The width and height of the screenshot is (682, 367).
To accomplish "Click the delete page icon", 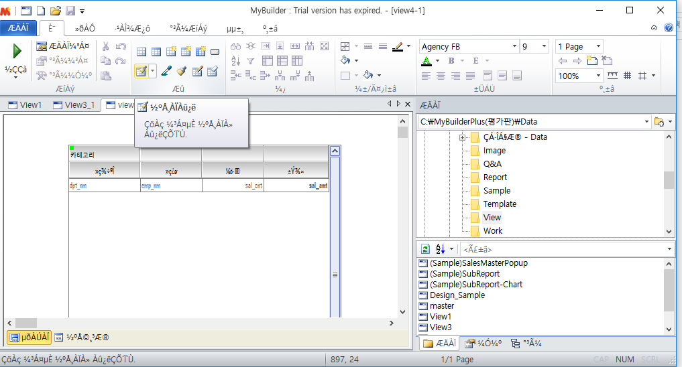I will coord(607,60).
